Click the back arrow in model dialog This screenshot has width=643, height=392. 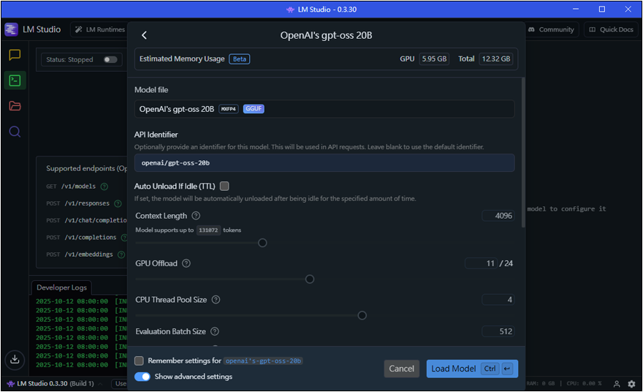144,35
